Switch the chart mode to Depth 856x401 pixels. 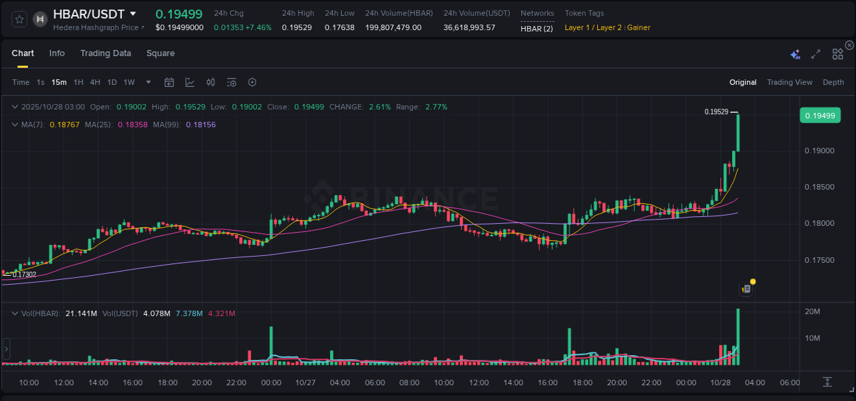coord(833,82)
